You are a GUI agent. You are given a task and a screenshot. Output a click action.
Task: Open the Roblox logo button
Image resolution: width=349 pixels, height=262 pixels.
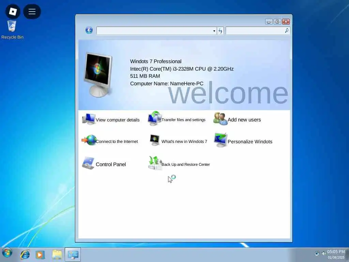(x=13, y=11)
